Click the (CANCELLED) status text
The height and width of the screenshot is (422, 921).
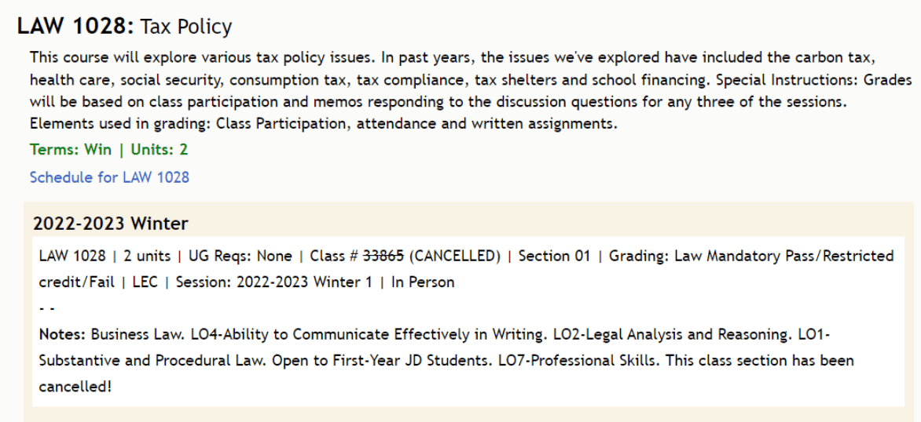coord(455,256)
